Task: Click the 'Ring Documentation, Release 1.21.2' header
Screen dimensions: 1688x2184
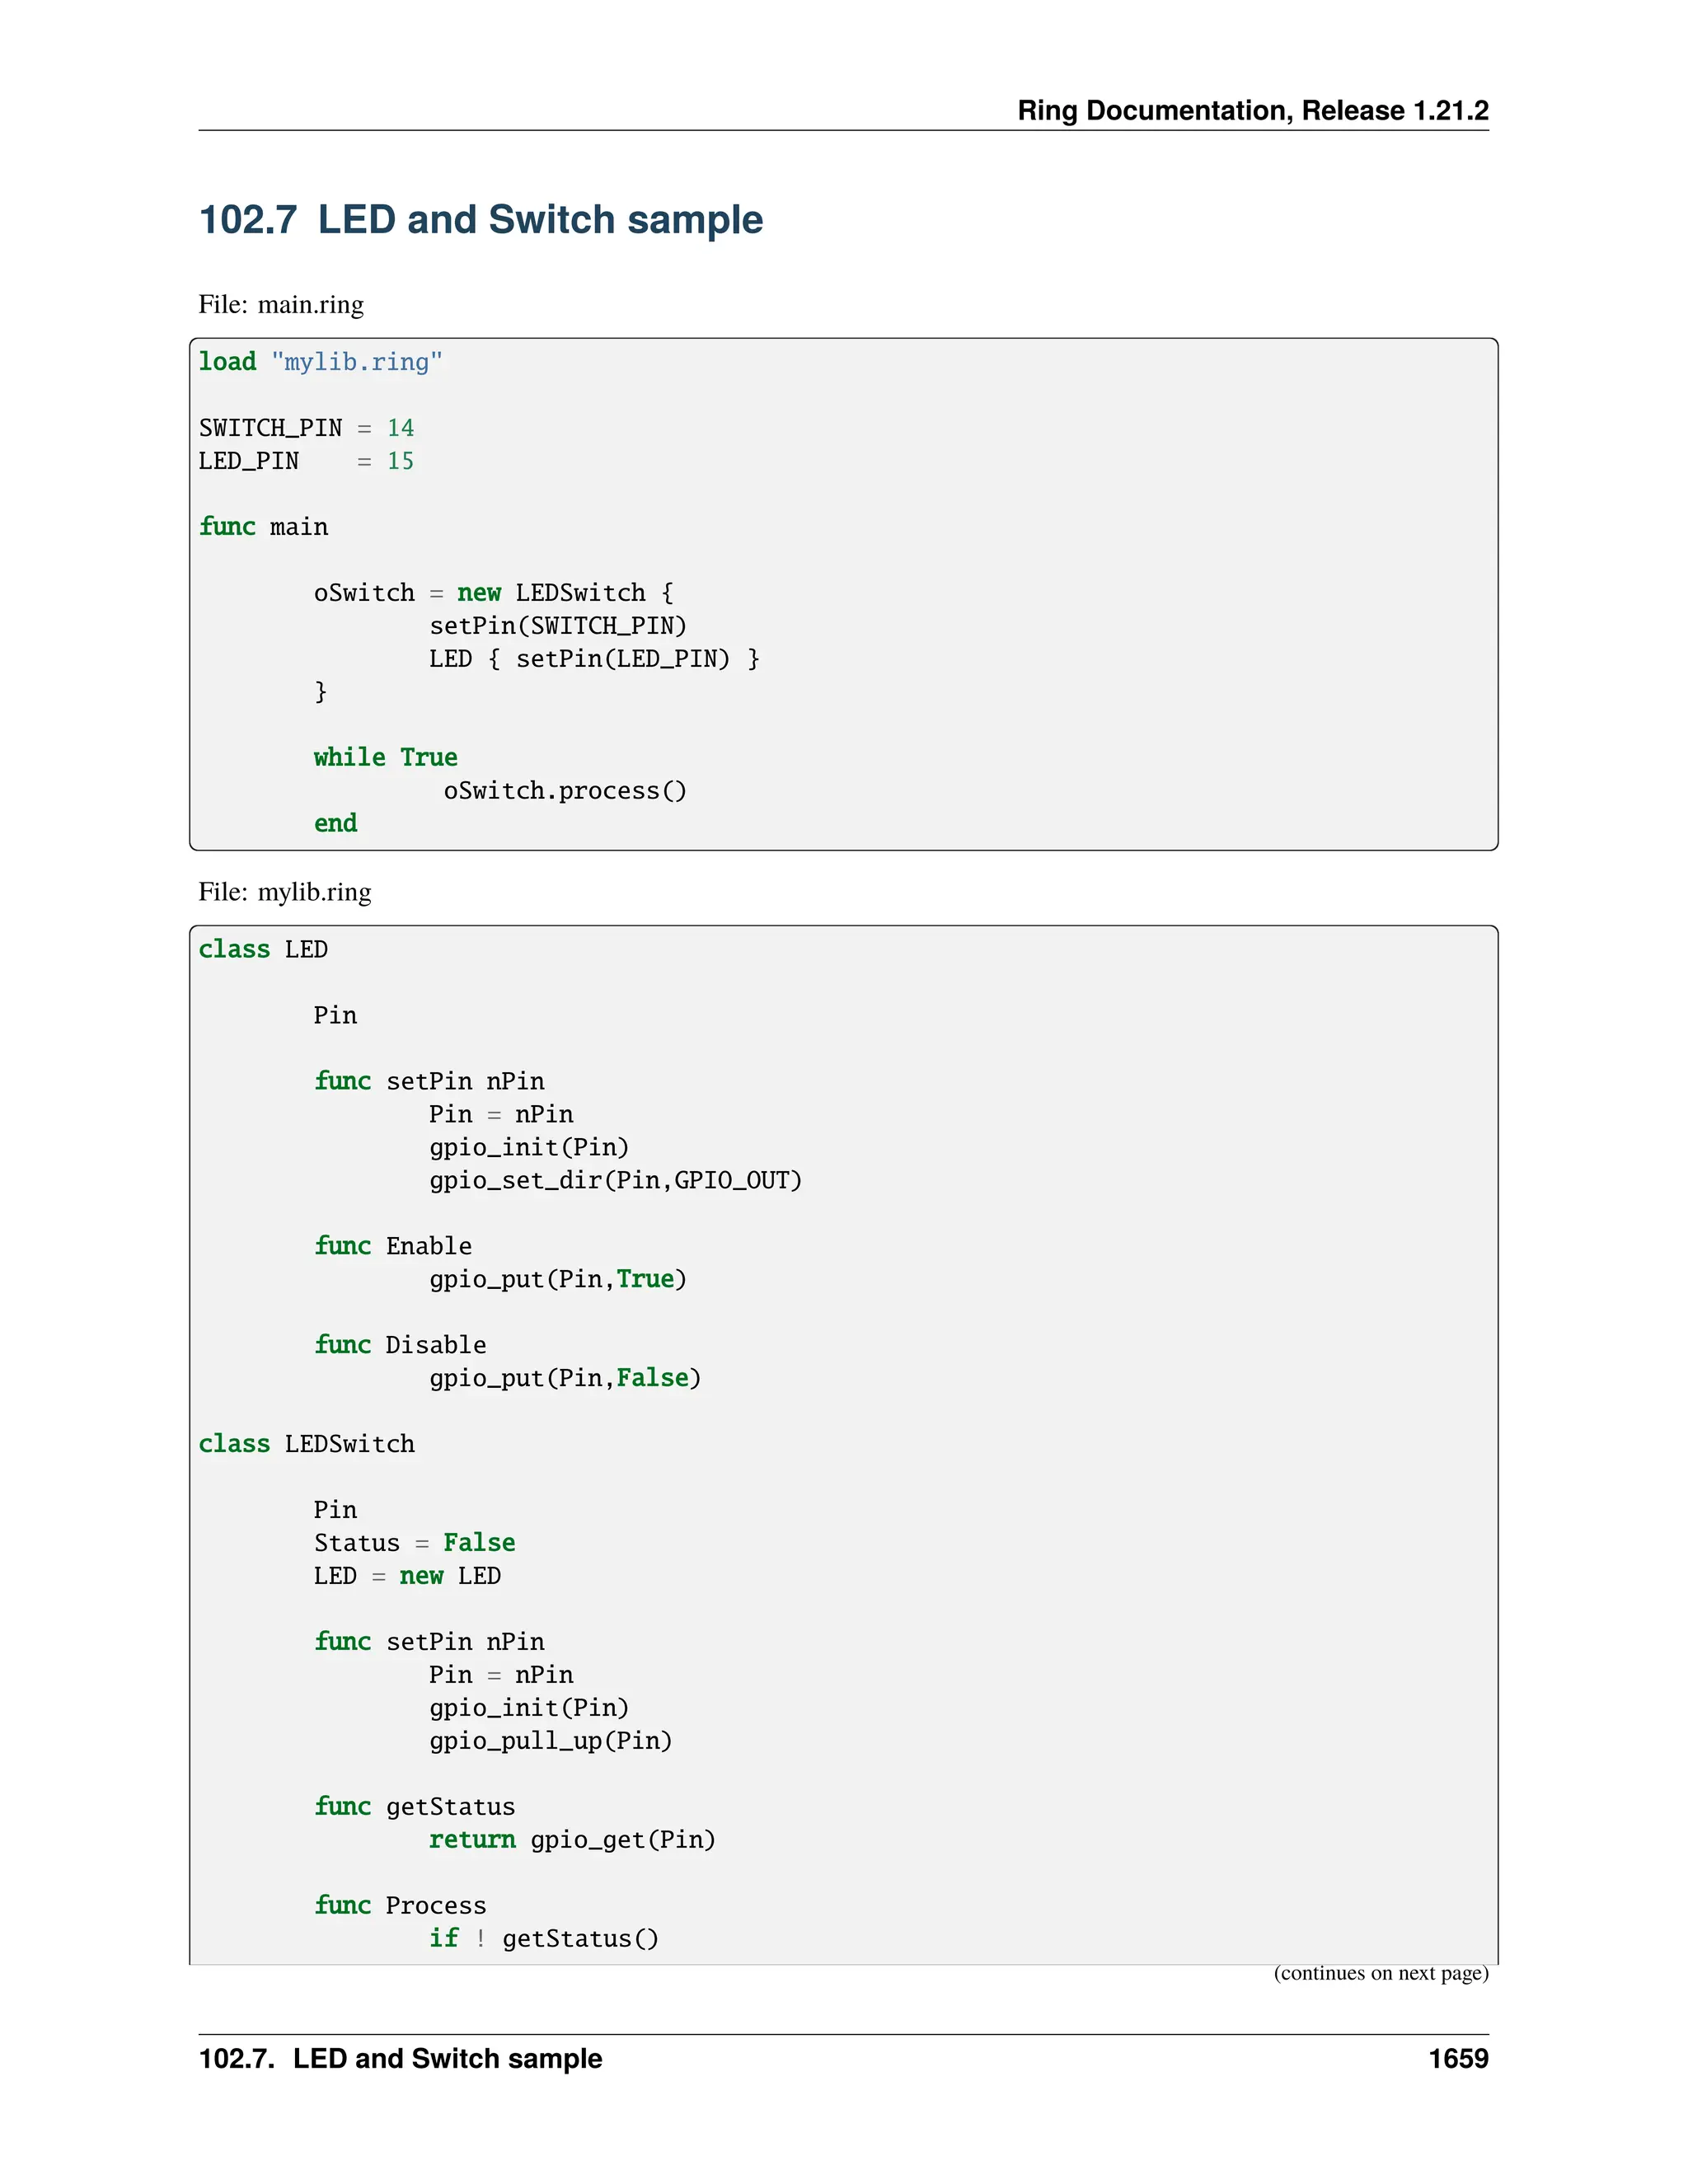Action: [1252, 110]
